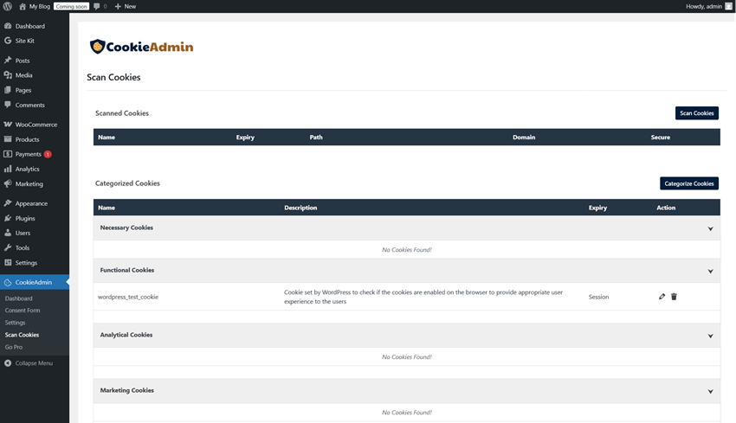Viewport: 736px width, 423px height.
Task: Click the Domain column header
Action: point(524,138)
